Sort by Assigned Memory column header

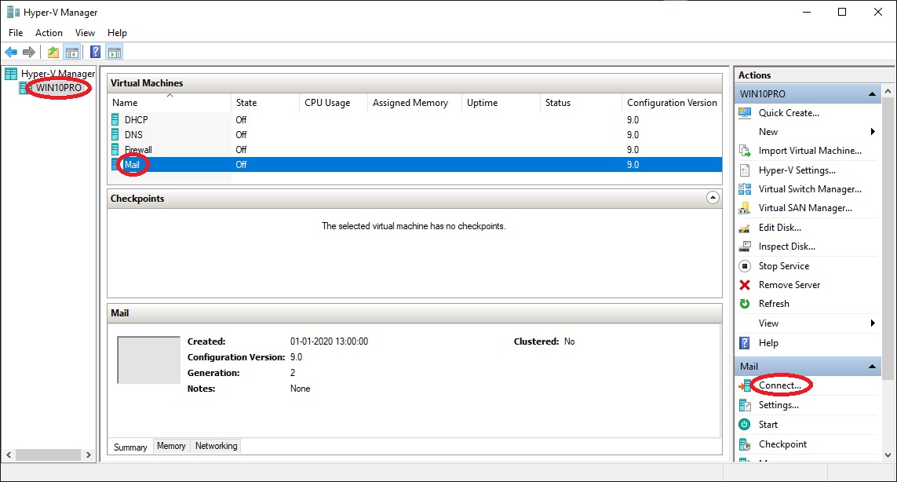pyautogui.click(x=414, y=103)
